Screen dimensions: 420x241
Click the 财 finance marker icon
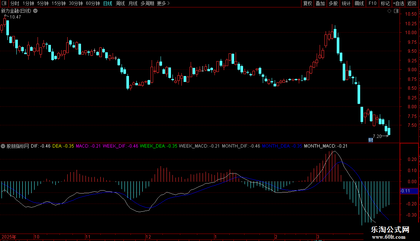pos(371,140)
